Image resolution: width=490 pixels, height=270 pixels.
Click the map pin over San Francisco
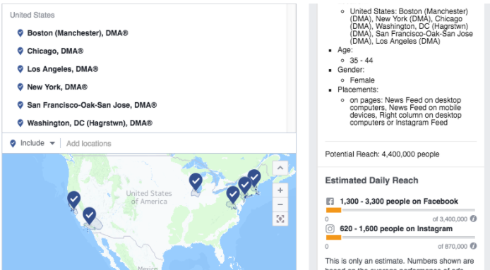[73, 200]
